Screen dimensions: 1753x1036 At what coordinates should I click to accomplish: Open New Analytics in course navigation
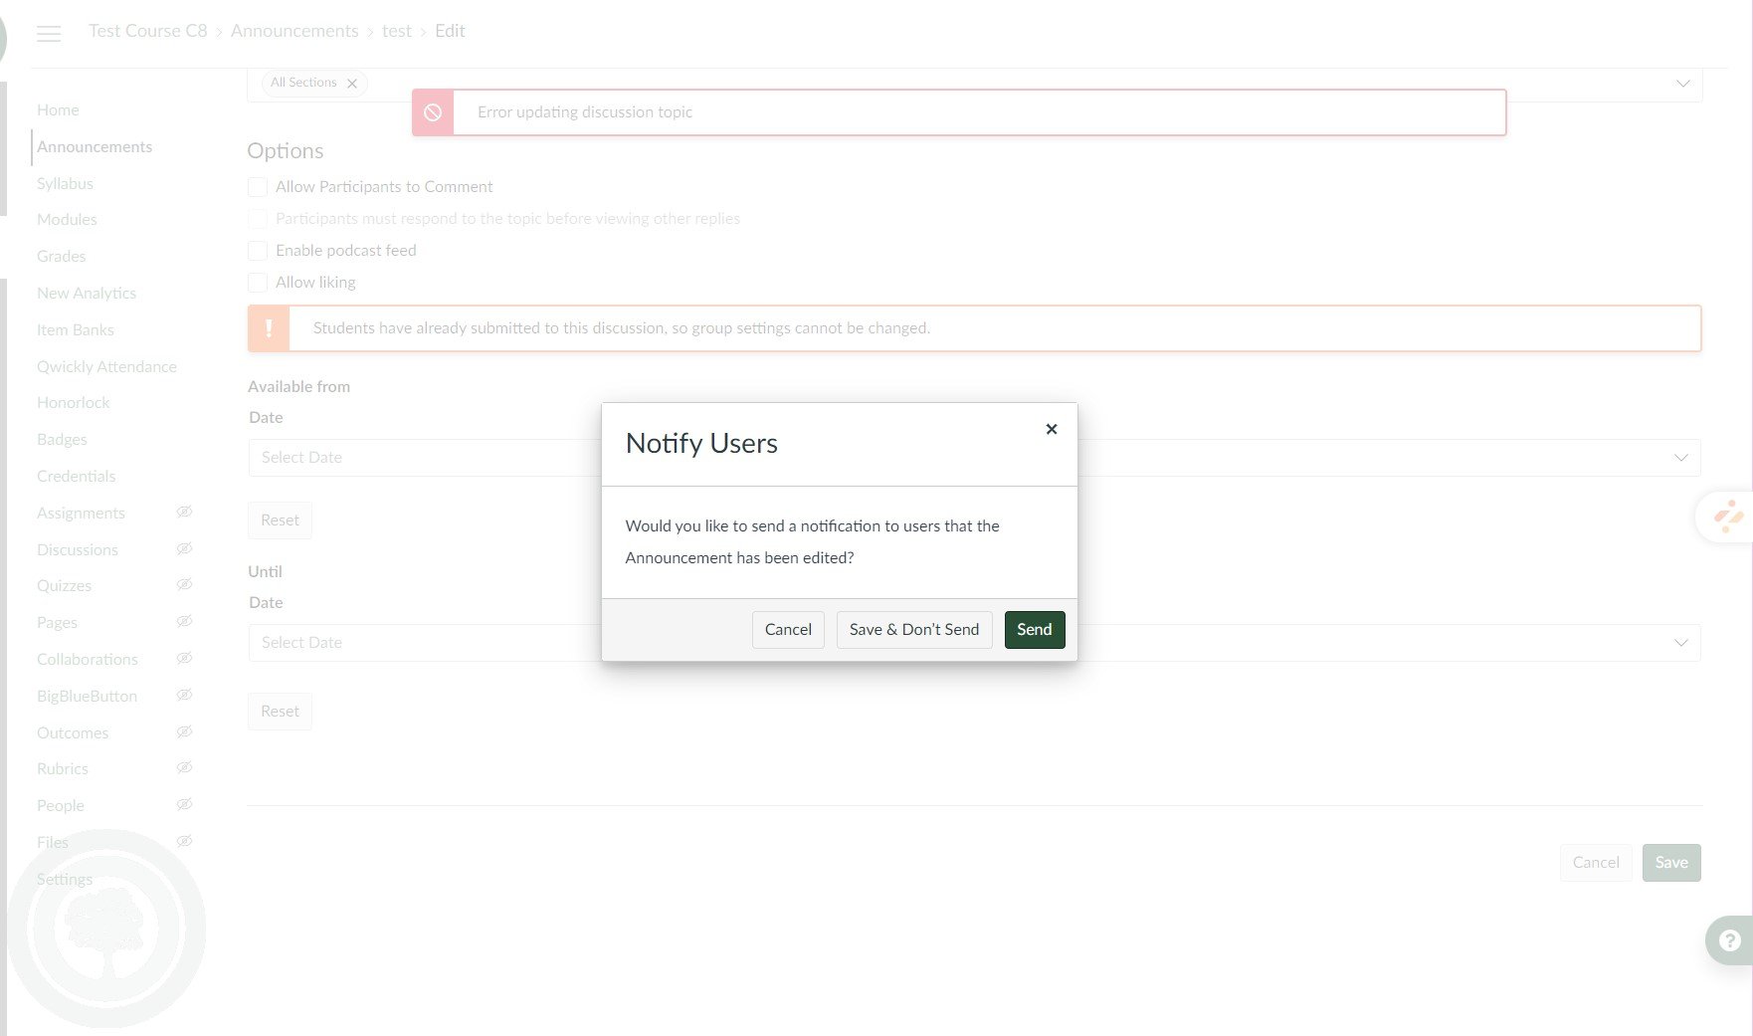pos(87,293)
